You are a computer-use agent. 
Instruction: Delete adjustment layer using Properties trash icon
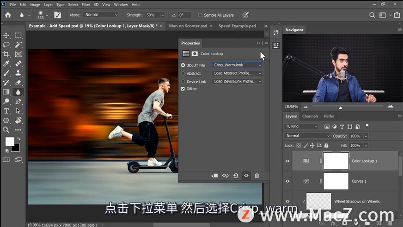(257, 176)
